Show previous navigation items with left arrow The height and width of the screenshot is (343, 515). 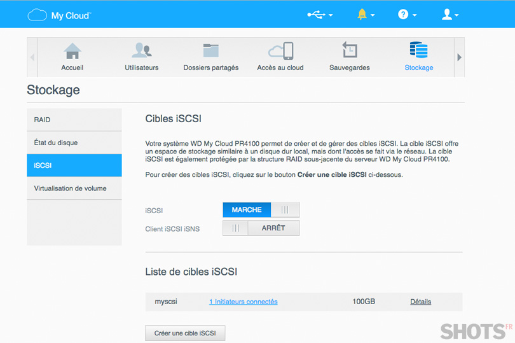coord(32,57)
